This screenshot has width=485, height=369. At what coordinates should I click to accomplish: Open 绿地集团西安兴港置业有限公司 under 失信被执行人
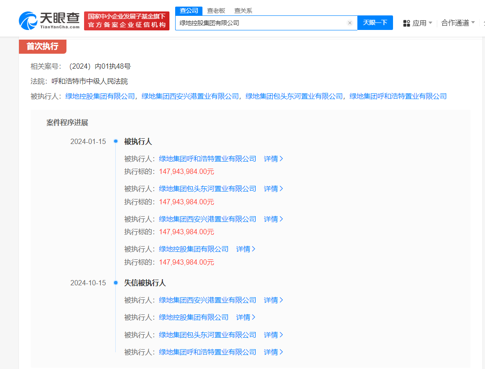208,300
